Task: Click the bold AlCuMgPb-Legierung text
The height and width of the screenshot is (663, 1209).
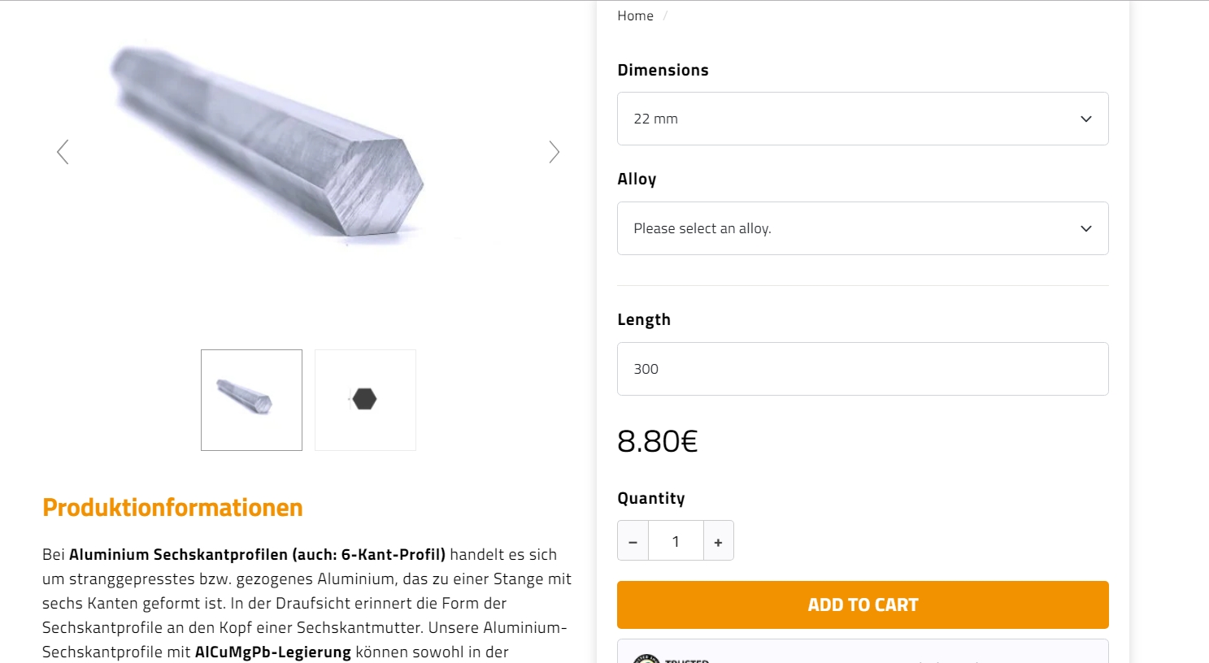Action: 272,652
